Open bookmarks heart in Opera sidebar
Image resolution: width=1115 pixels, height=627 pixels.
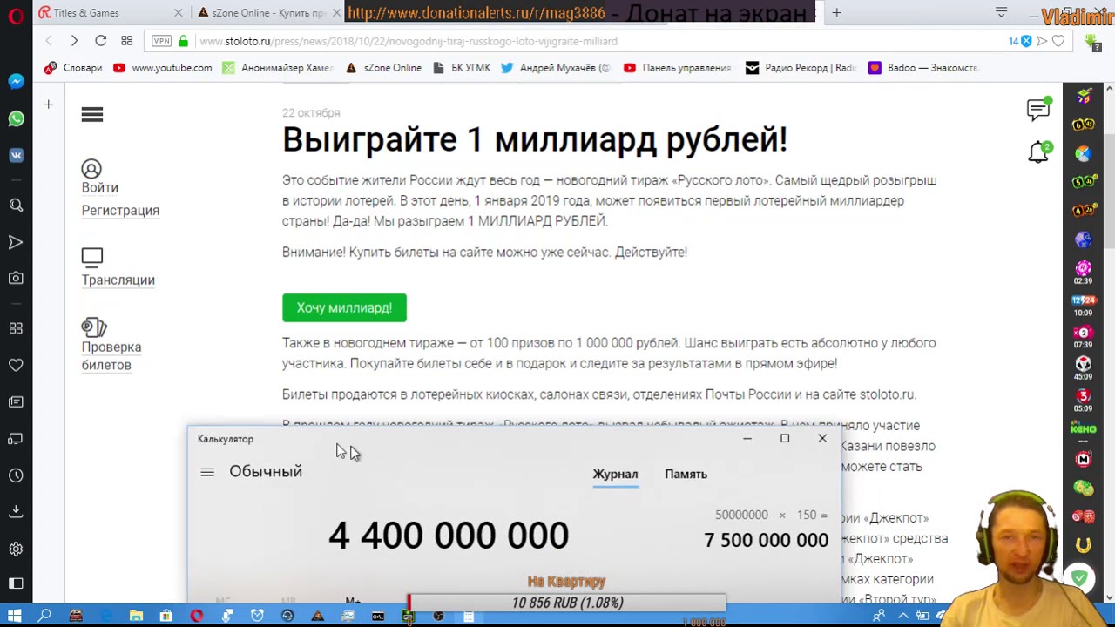(16, 365)
